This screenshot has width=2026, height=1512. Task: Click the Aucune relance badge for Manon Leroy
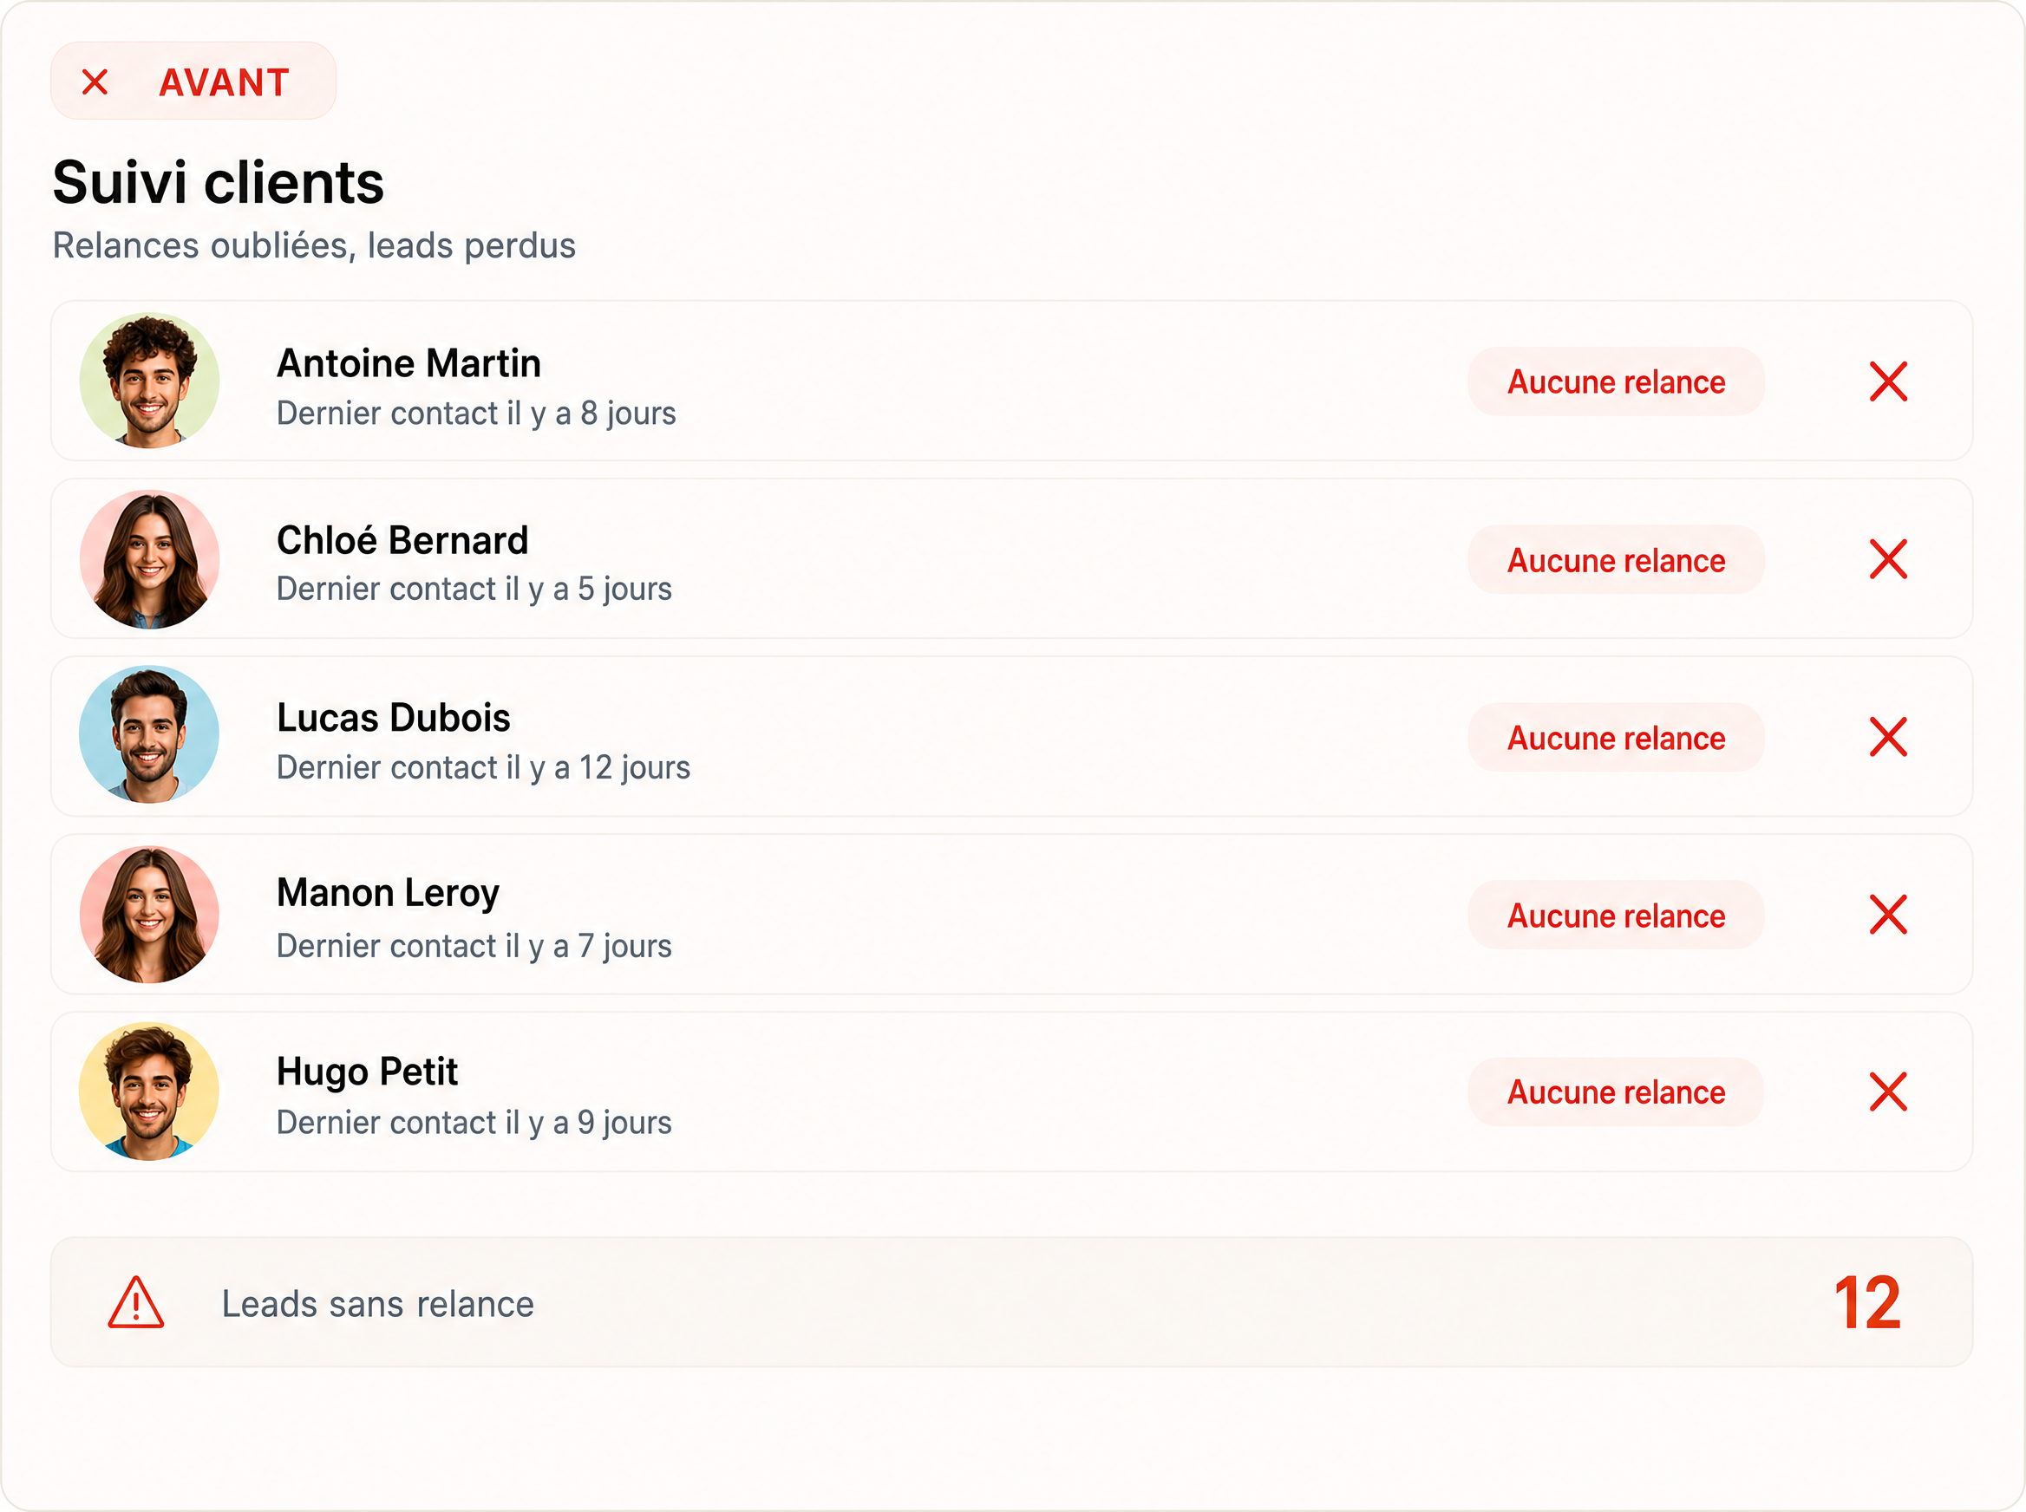(x=1616, y=916)
